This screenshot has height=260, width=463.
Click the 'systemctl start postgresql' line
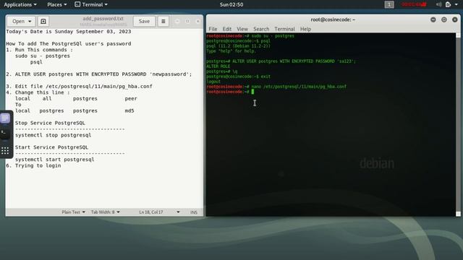tap(55, 160)
